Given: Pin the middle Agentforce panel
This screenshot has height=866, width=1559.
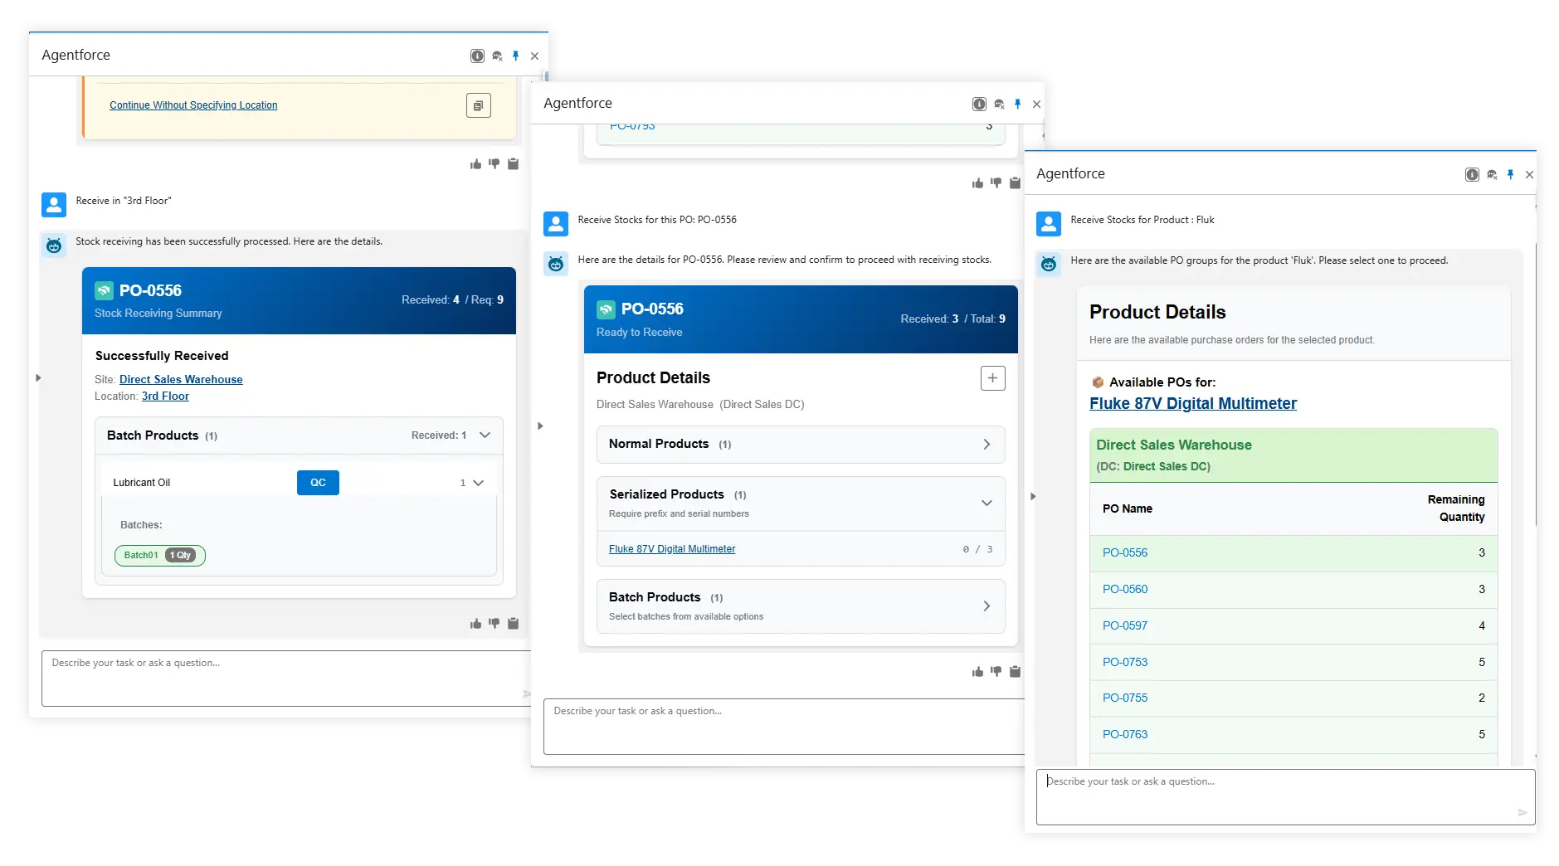Looking at the screenshot, I should [1017, 104].
